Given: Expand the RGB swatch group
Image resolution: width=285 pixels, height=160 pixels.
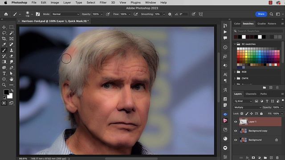Looking at the screenshot, I should 235,72.
